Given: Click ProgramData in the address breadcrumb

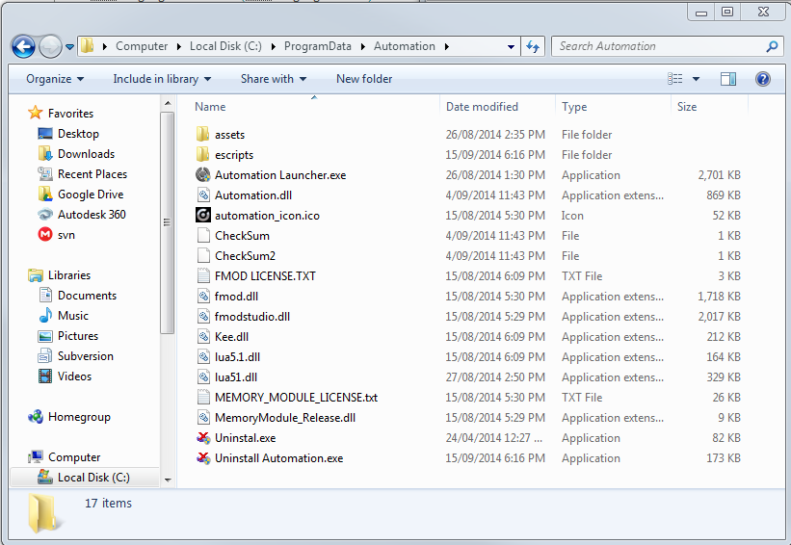Looking at the screenshot, I should [x=317, y=46].
